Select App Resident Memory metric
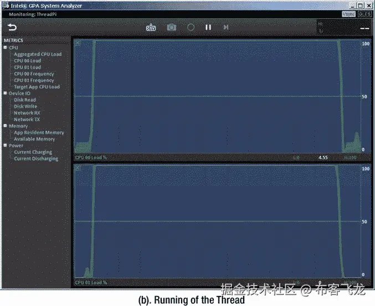375x306 pixels. [x=39, y=132]
